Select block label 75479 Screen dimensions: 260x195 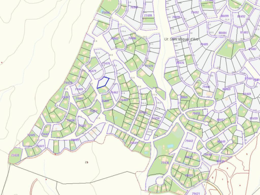click(92, 71)
